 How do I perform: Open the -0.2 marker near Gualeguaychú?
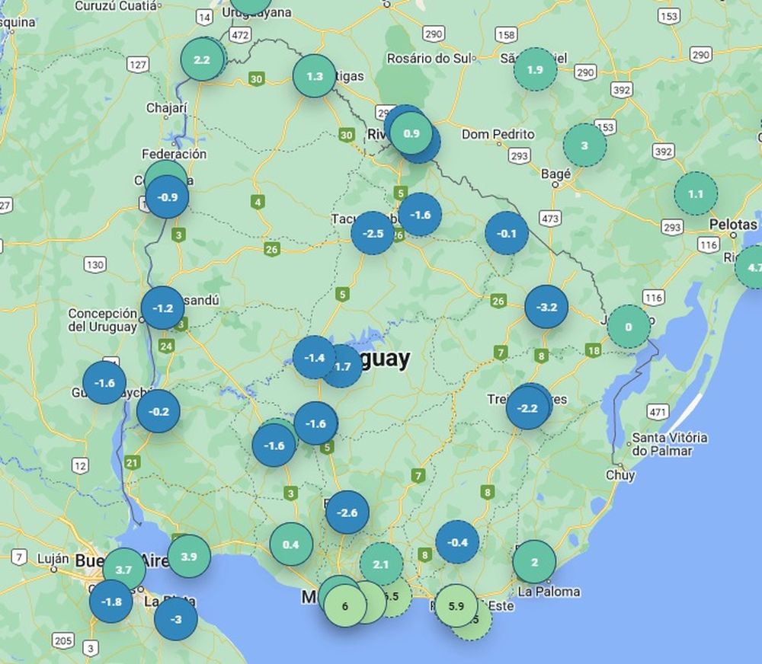coord(158,411)
